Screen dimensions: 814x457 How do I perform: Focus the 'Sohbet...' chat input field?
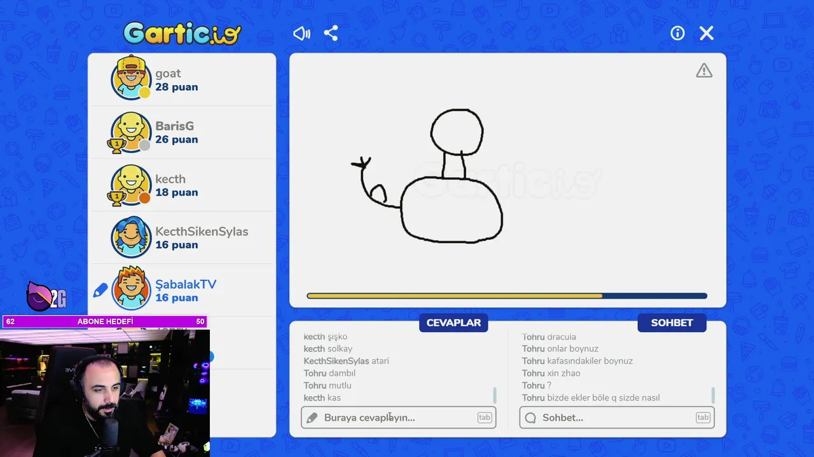click(x=617, y=418)
